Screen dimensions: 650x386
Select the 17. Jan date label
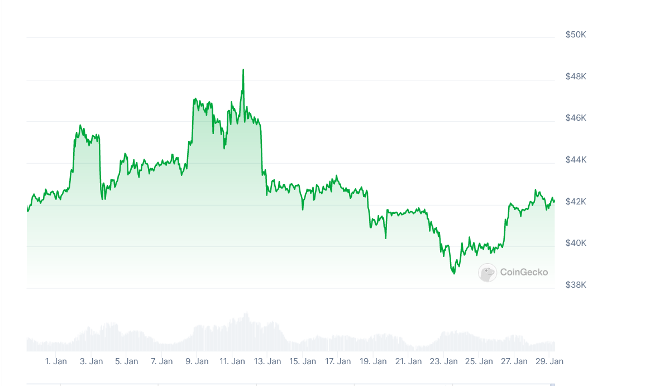(x=338, y=361)
